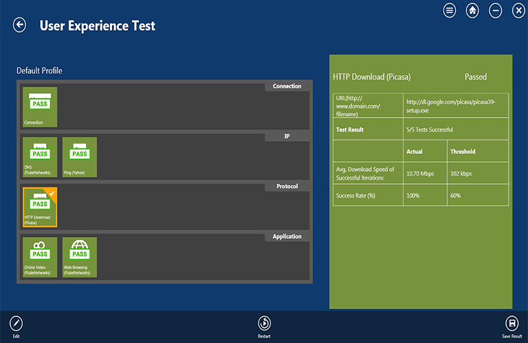Select the Online Video test tile

tap(40, 257)
